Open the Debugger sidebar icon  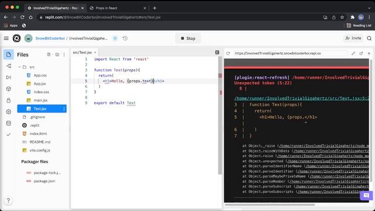(9, 77)
